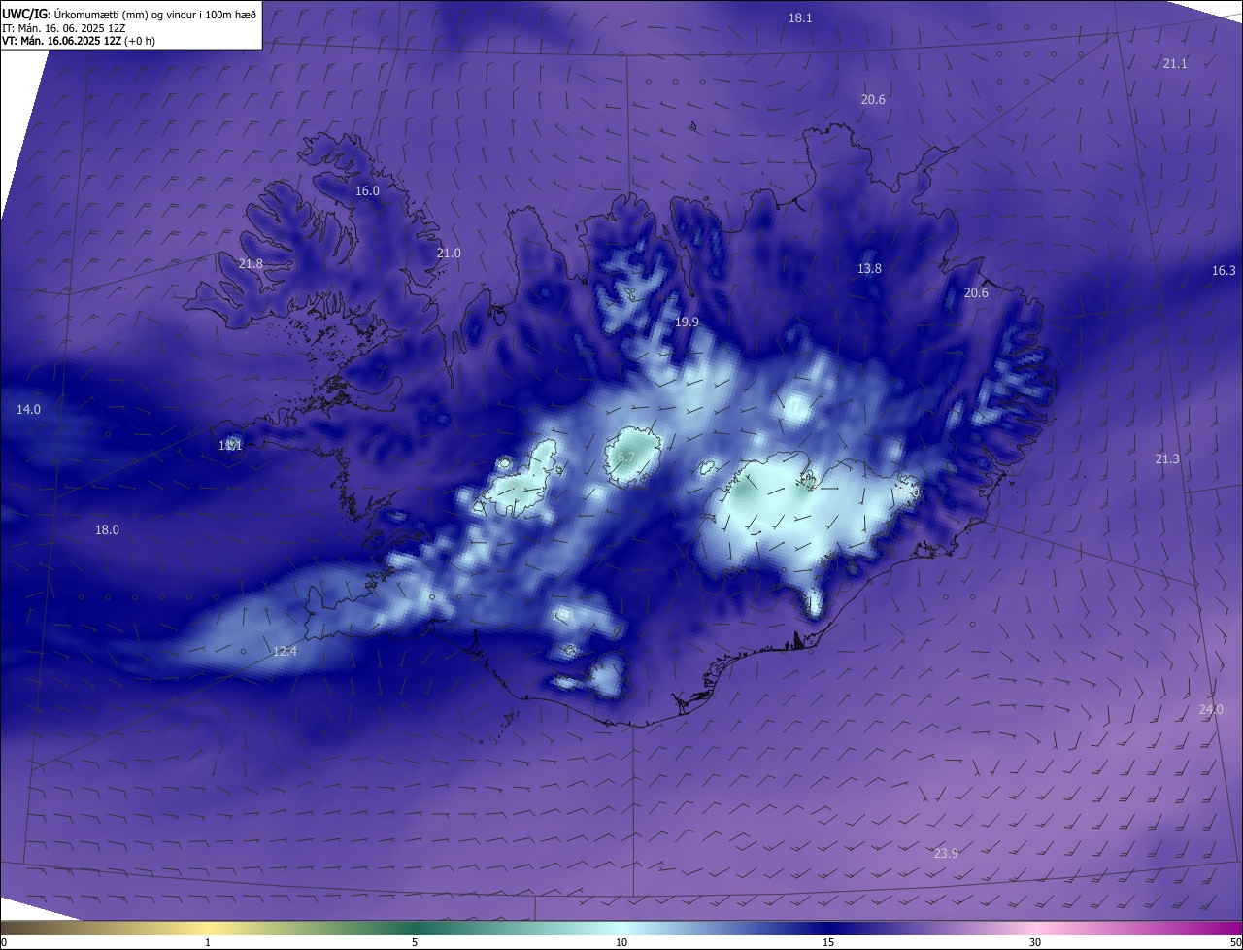Click the 19.9 value label
This screenshot has width=1243, height=950.
(x=687, y=322)
